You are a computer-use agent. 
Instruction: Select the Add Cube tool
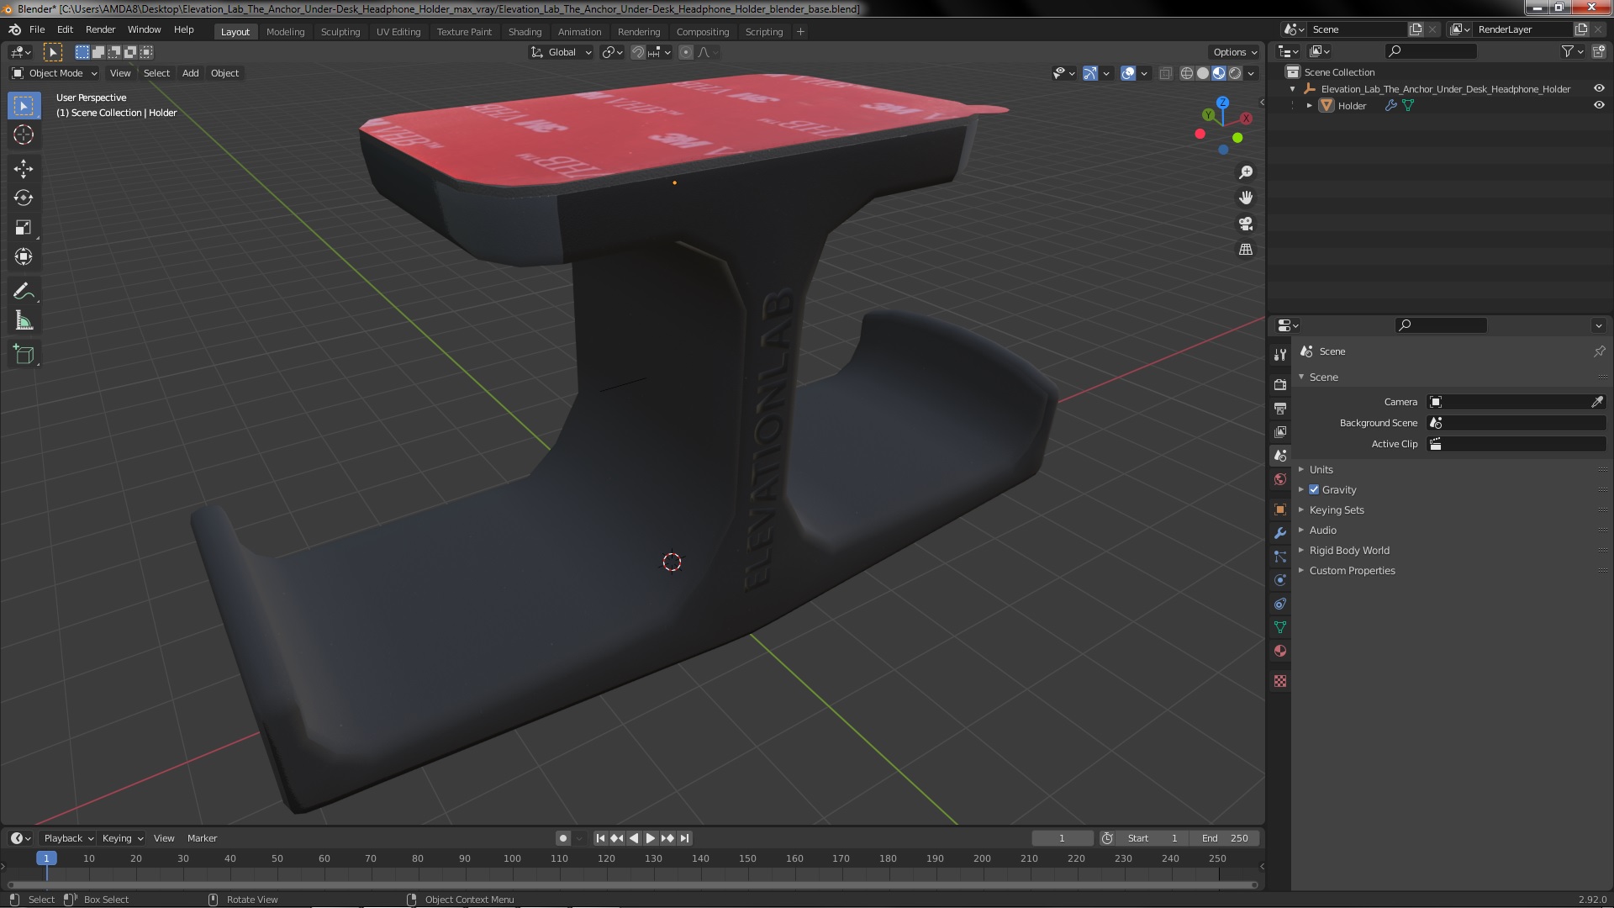pos(24,355)
